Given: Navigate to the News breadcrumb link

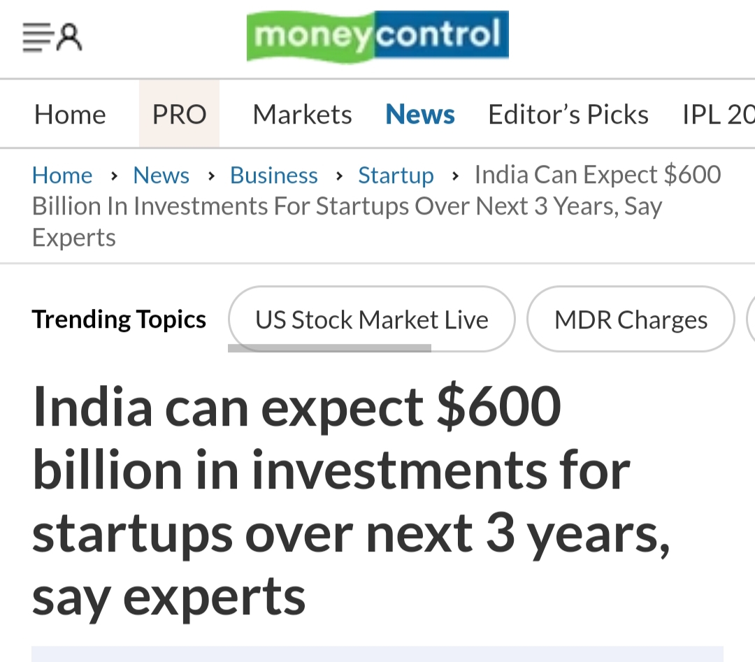Looking at the screenshot, I should (x=161, y=175).
